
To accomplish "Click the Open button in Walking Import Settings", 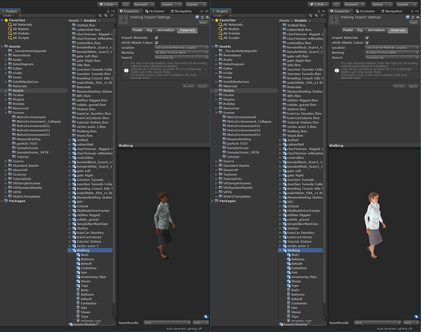I will coord(203,23).
